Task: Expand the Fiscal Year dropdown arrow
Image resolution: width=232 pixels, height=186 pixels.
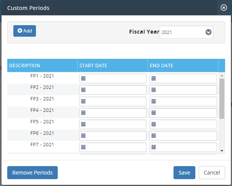Action: click(208, 32)
